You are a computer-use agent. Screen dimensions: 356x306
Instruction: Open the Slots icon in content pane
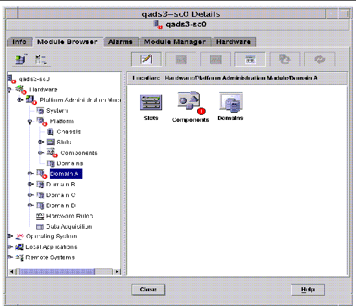tap(151, 102)
